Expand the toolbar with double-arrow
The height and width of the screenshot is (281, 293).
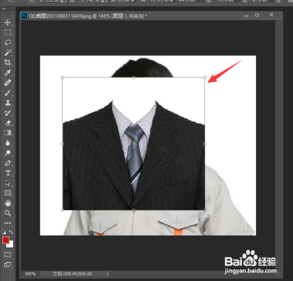tap(4, 9)
